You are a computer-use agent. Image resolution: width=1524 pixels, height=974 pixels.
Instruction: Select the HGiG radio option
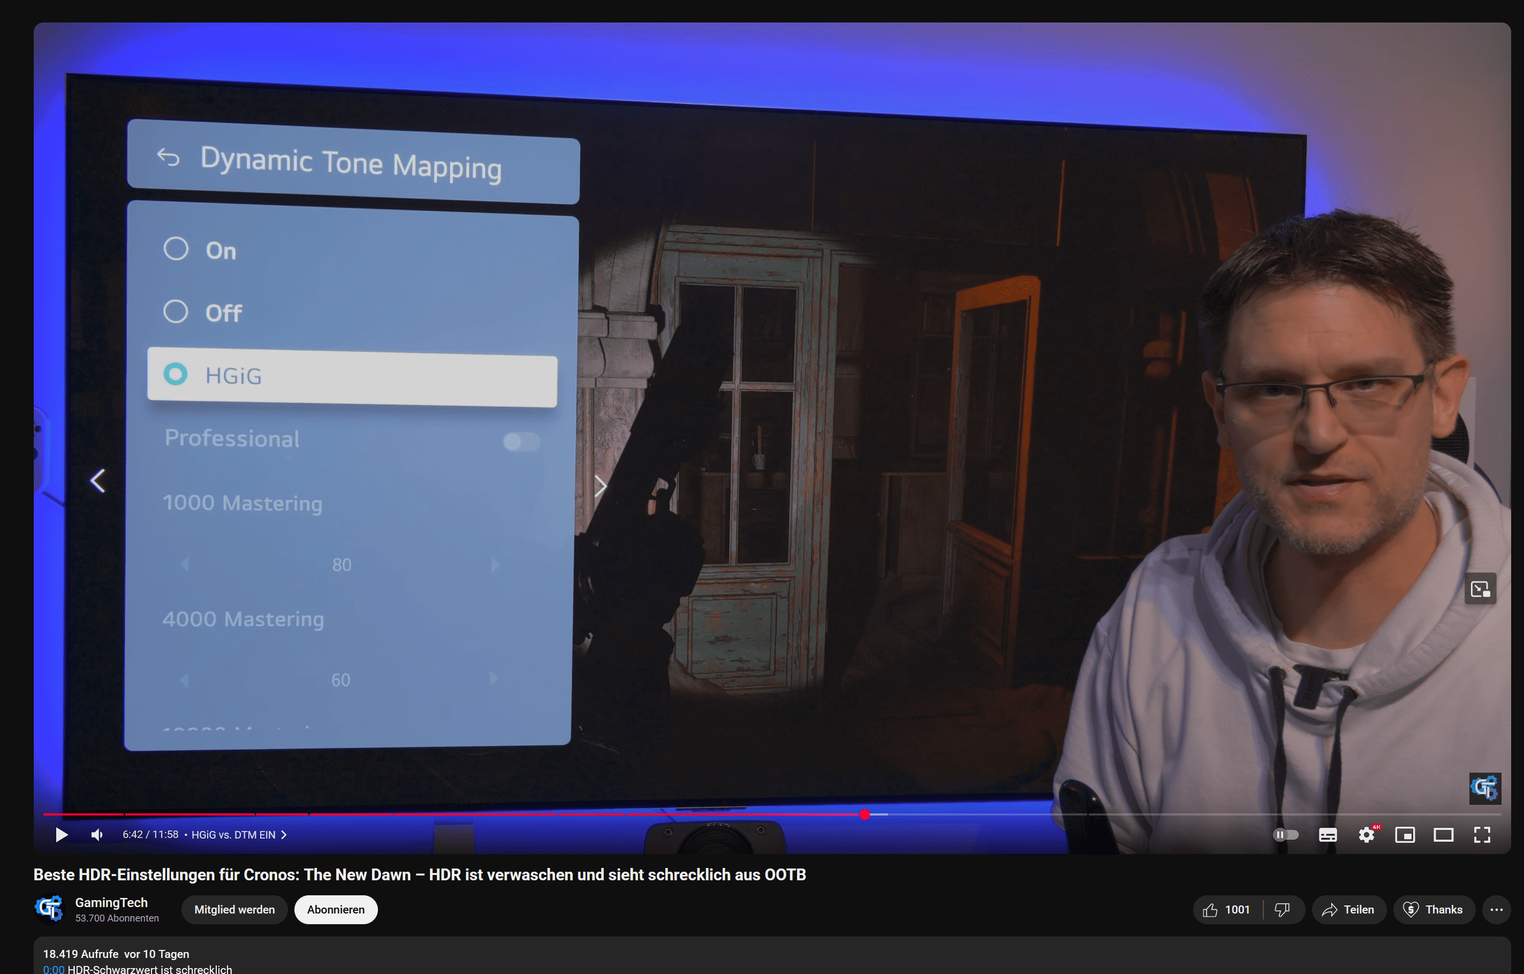point(176,375)
